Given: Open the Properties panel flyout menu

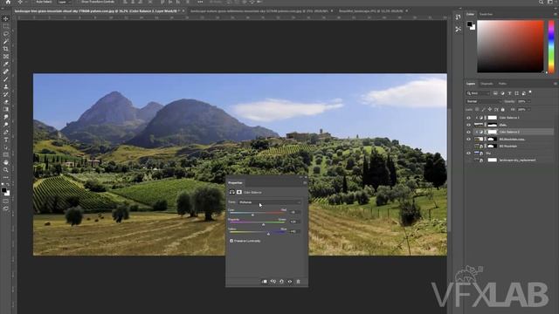Looking at the screenshot, I should (305, 183).
